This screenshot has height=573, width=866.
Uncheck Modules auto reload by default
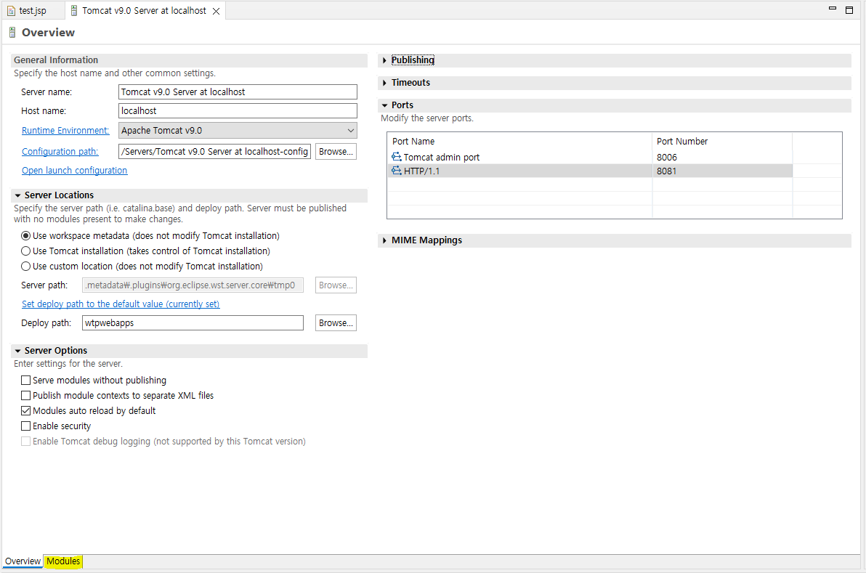click(x=26, y=411)
